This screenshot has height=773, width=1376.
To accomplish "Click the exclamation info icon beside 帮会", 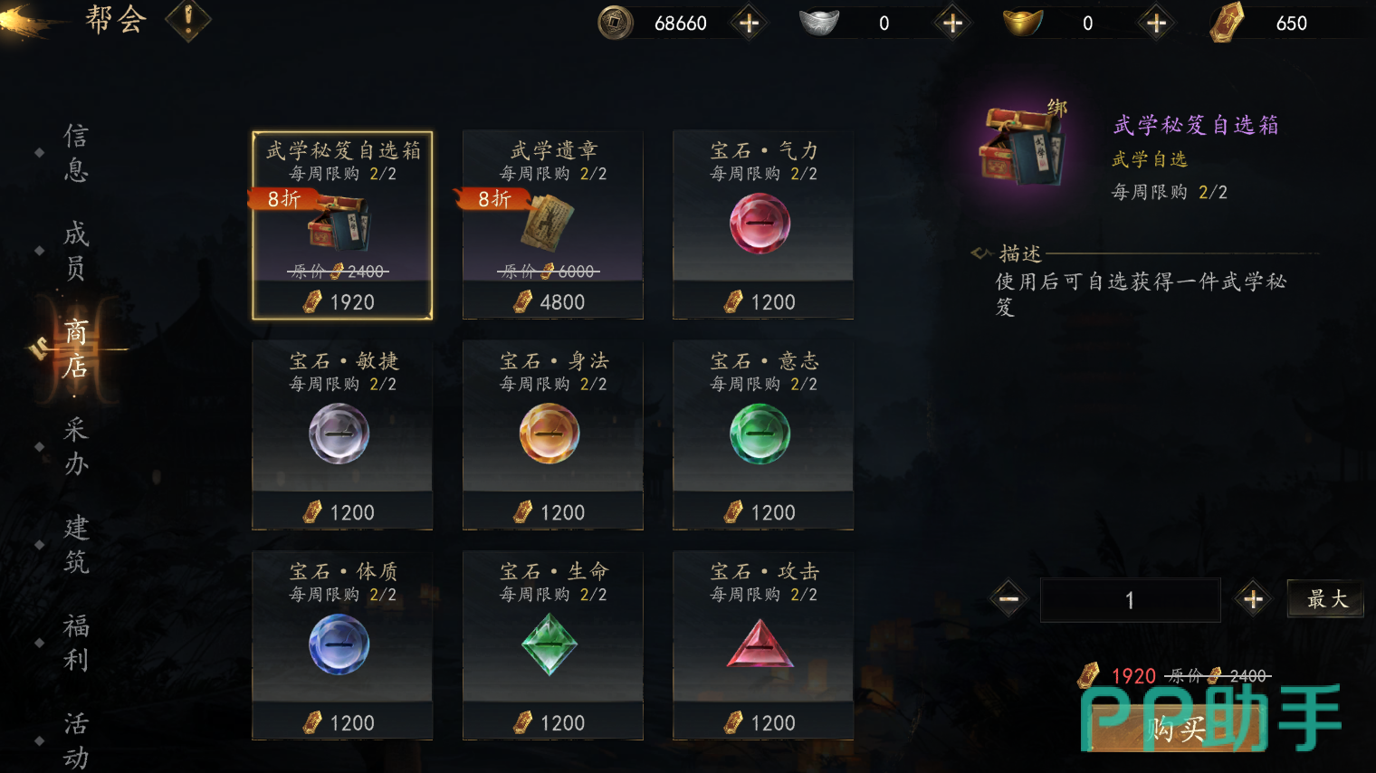I will 188,21.
